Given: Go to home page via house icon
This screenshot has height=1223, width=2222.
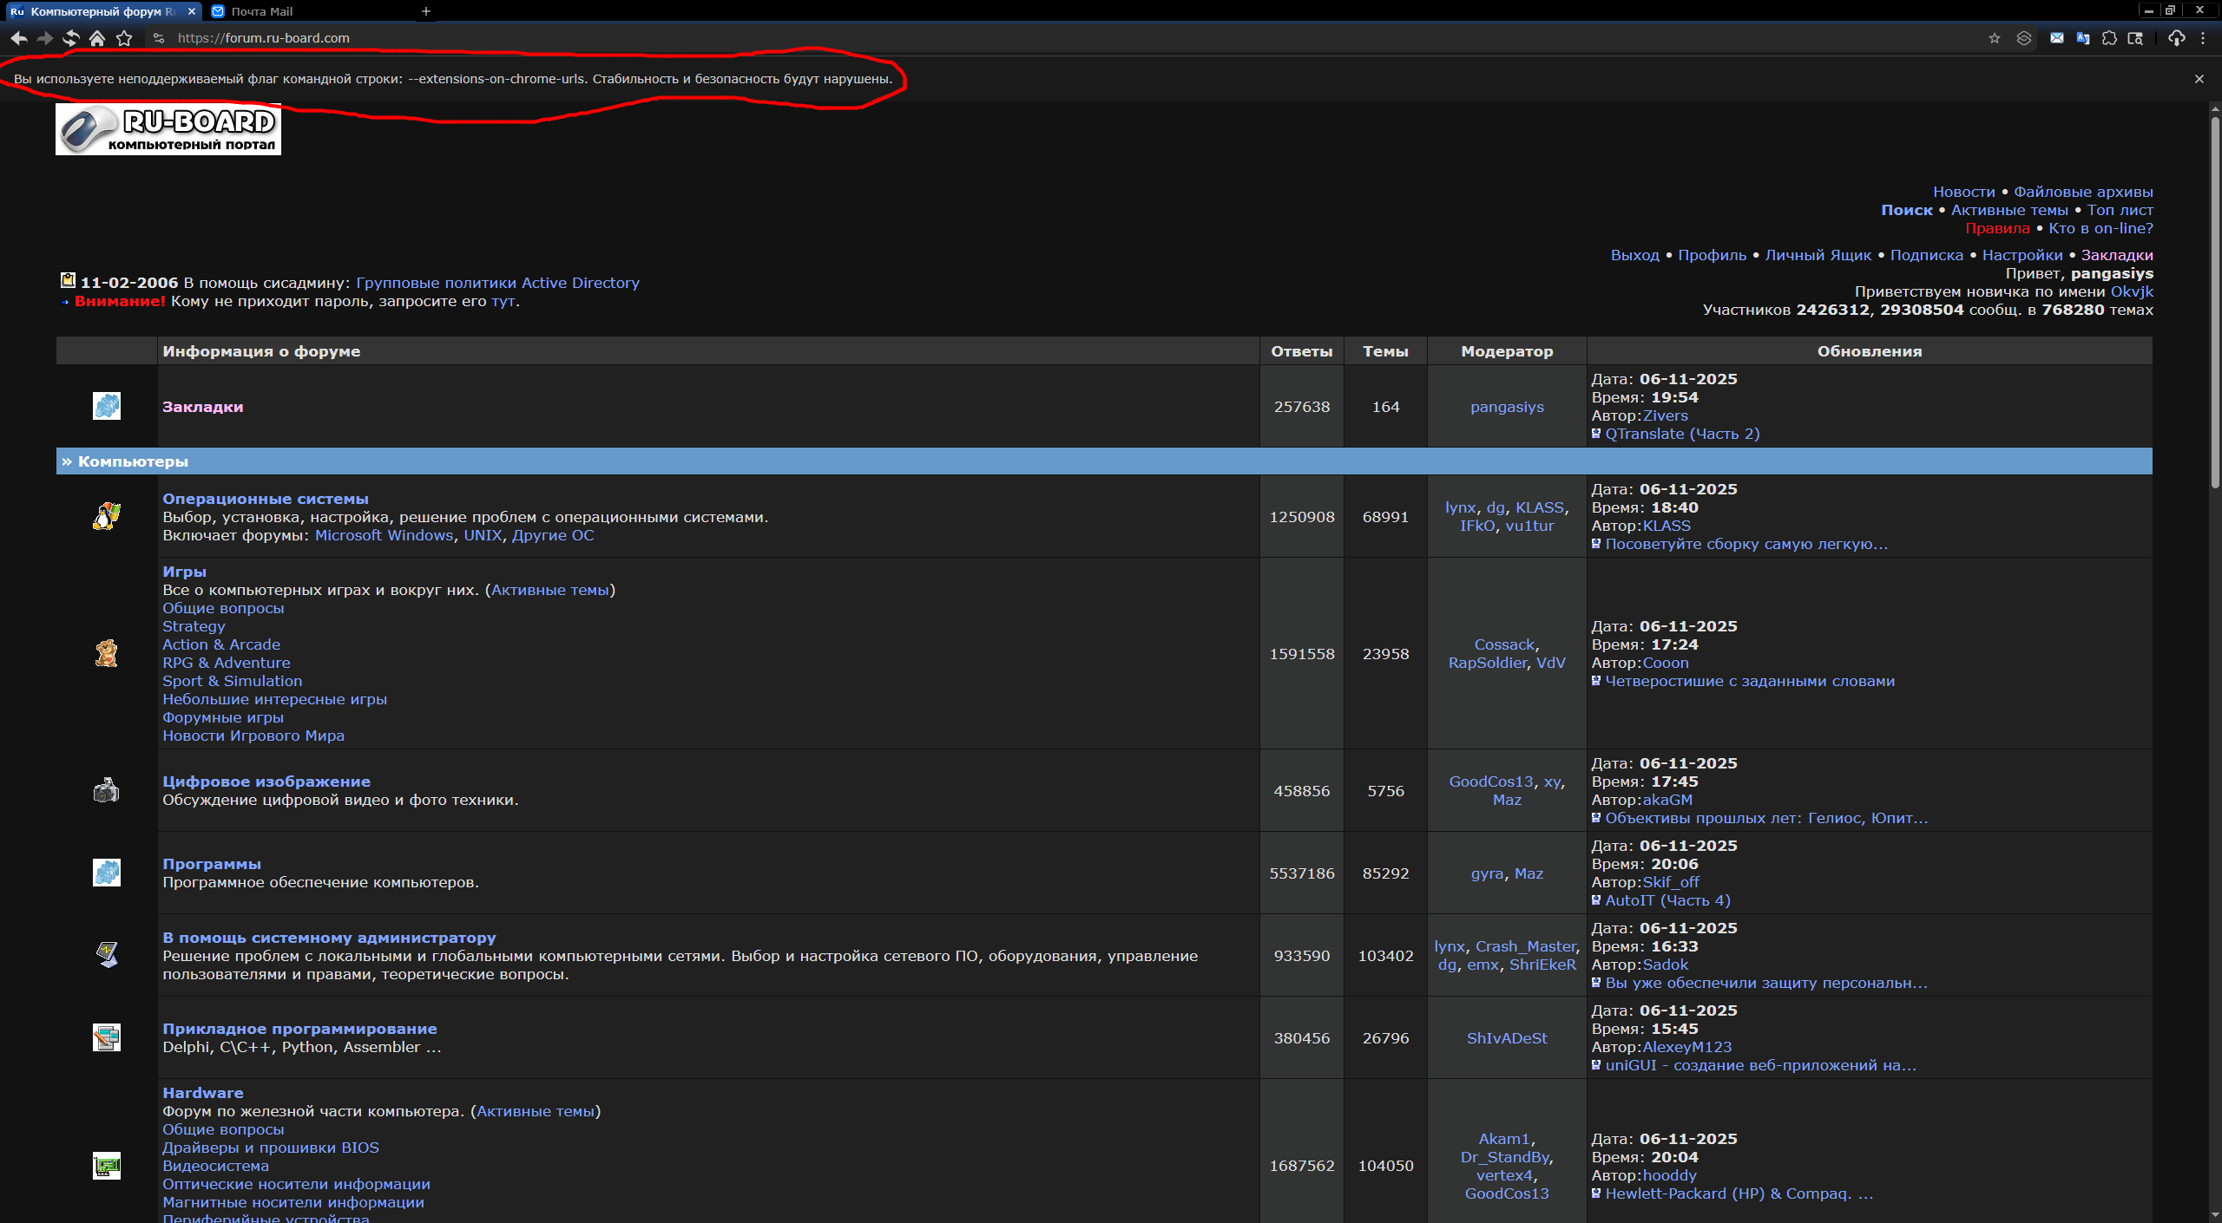Looking at the screenshot, I should click(97, 38).
